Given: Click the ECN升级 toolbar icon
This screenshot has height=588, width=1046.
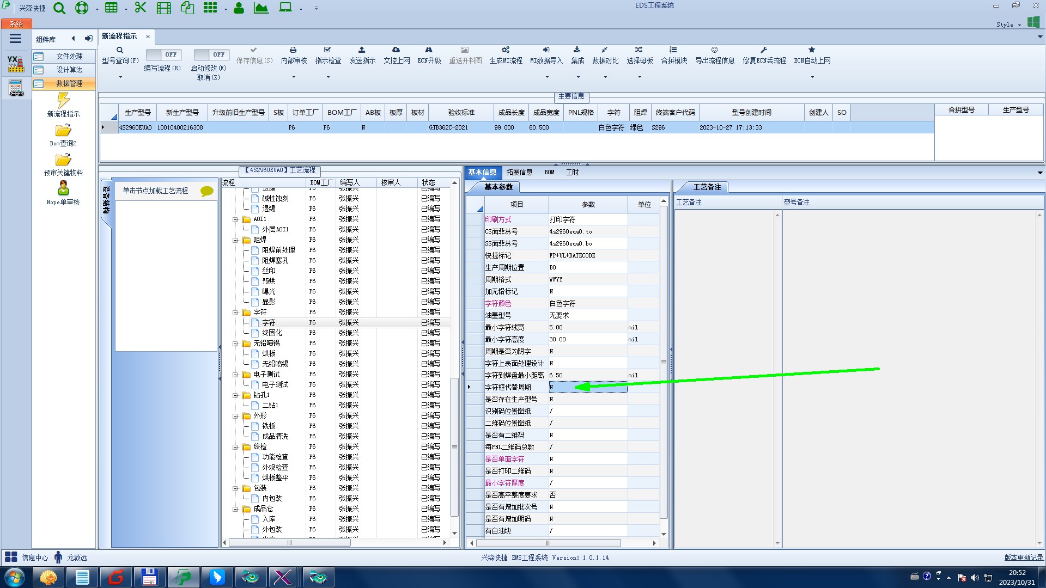Looking at the screenshot, I should [429, 50].
